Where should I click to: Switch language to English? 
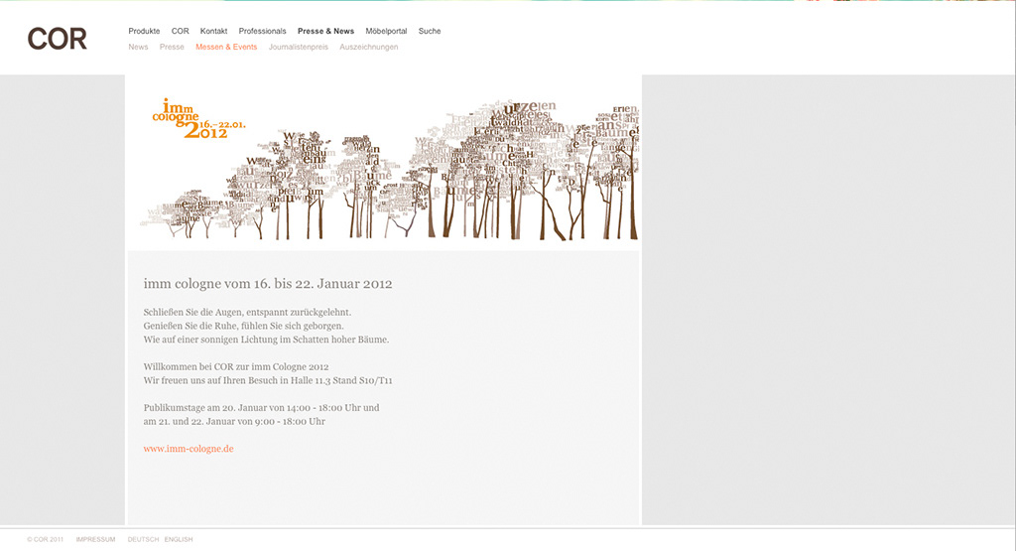(179, 539)
